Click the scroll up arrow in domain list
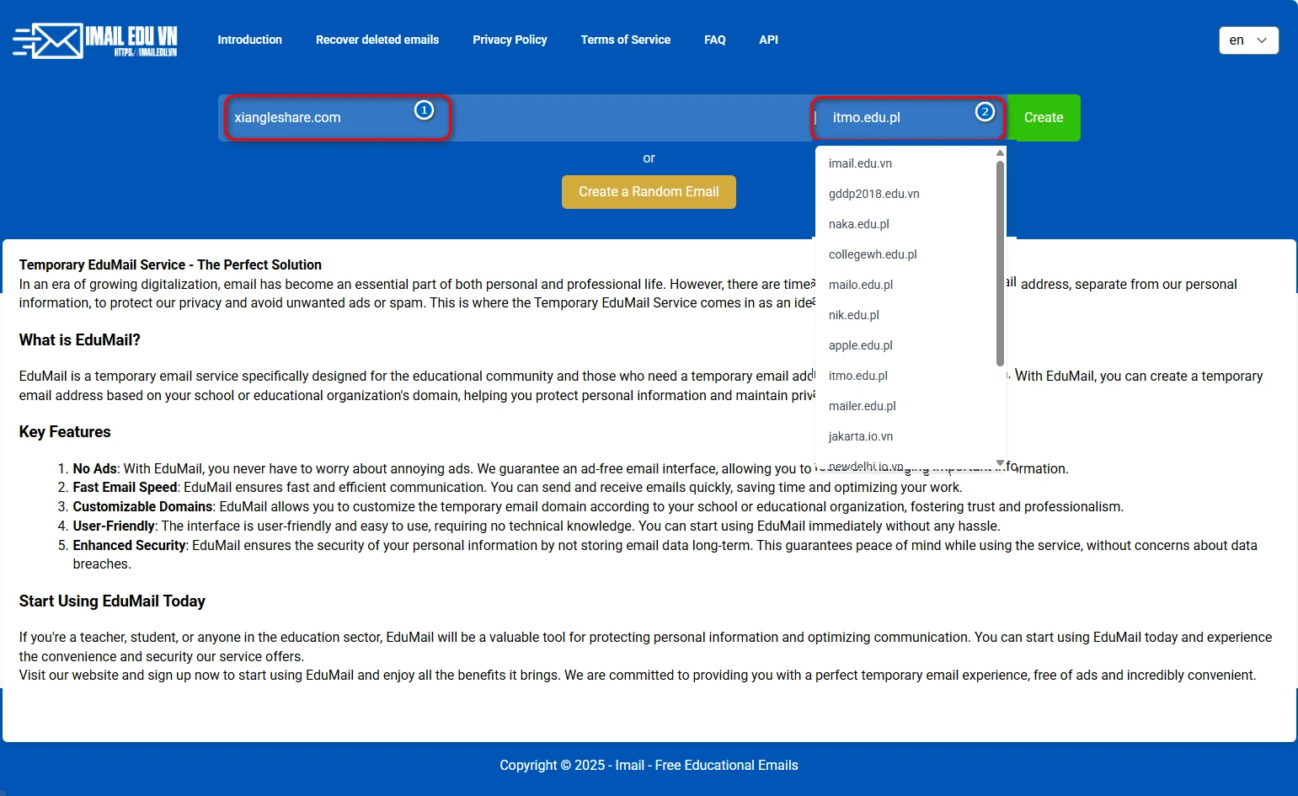This screenshot has width=1298, height=796. point(1000,153)
